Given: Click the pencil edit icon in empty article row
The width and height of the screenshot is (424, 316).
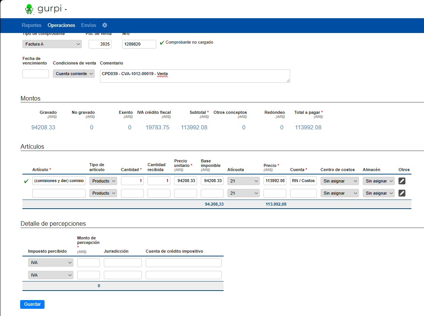Looking at the screenshot, I should click(x=402, y=193).
